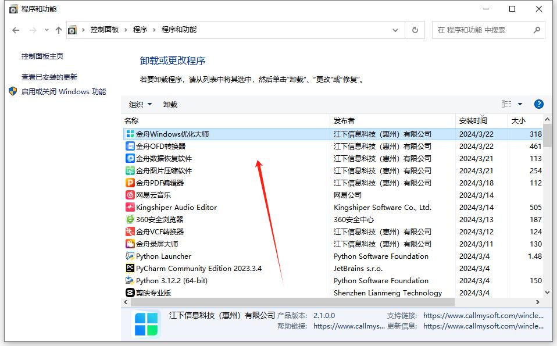Navigate up one level with the up arrow
The width and height of the screenshot is (557, 346).
coord(58,30)
